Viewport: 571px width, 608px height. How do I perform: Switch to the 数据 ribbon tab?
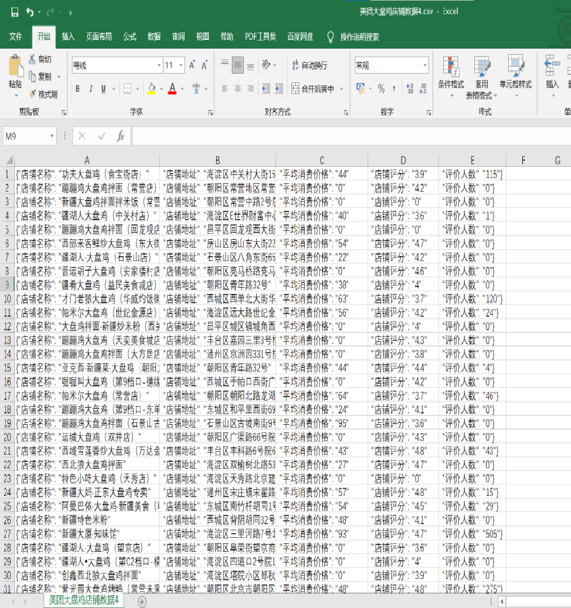tap(154, 36)
